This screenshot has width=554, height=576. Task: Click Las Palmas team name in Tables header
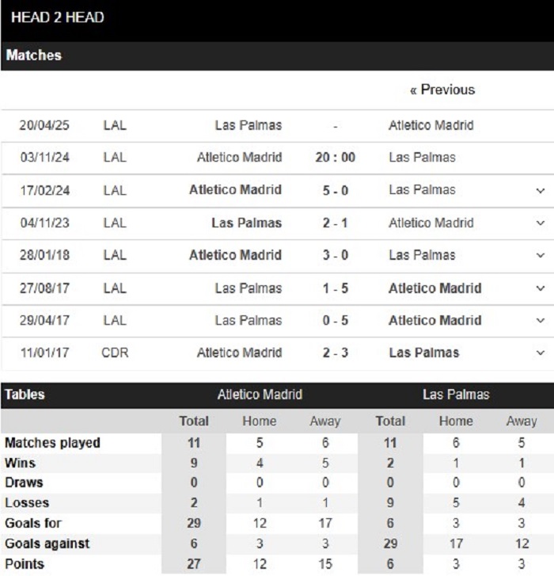tap(456, 395)
